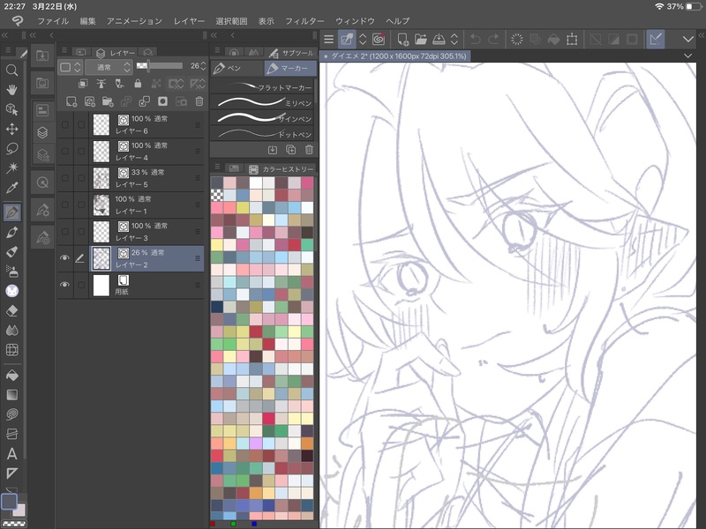The image size is (706, 529).
Task: Click the Clip Studio spiral icon
Action: pos(379,40)
